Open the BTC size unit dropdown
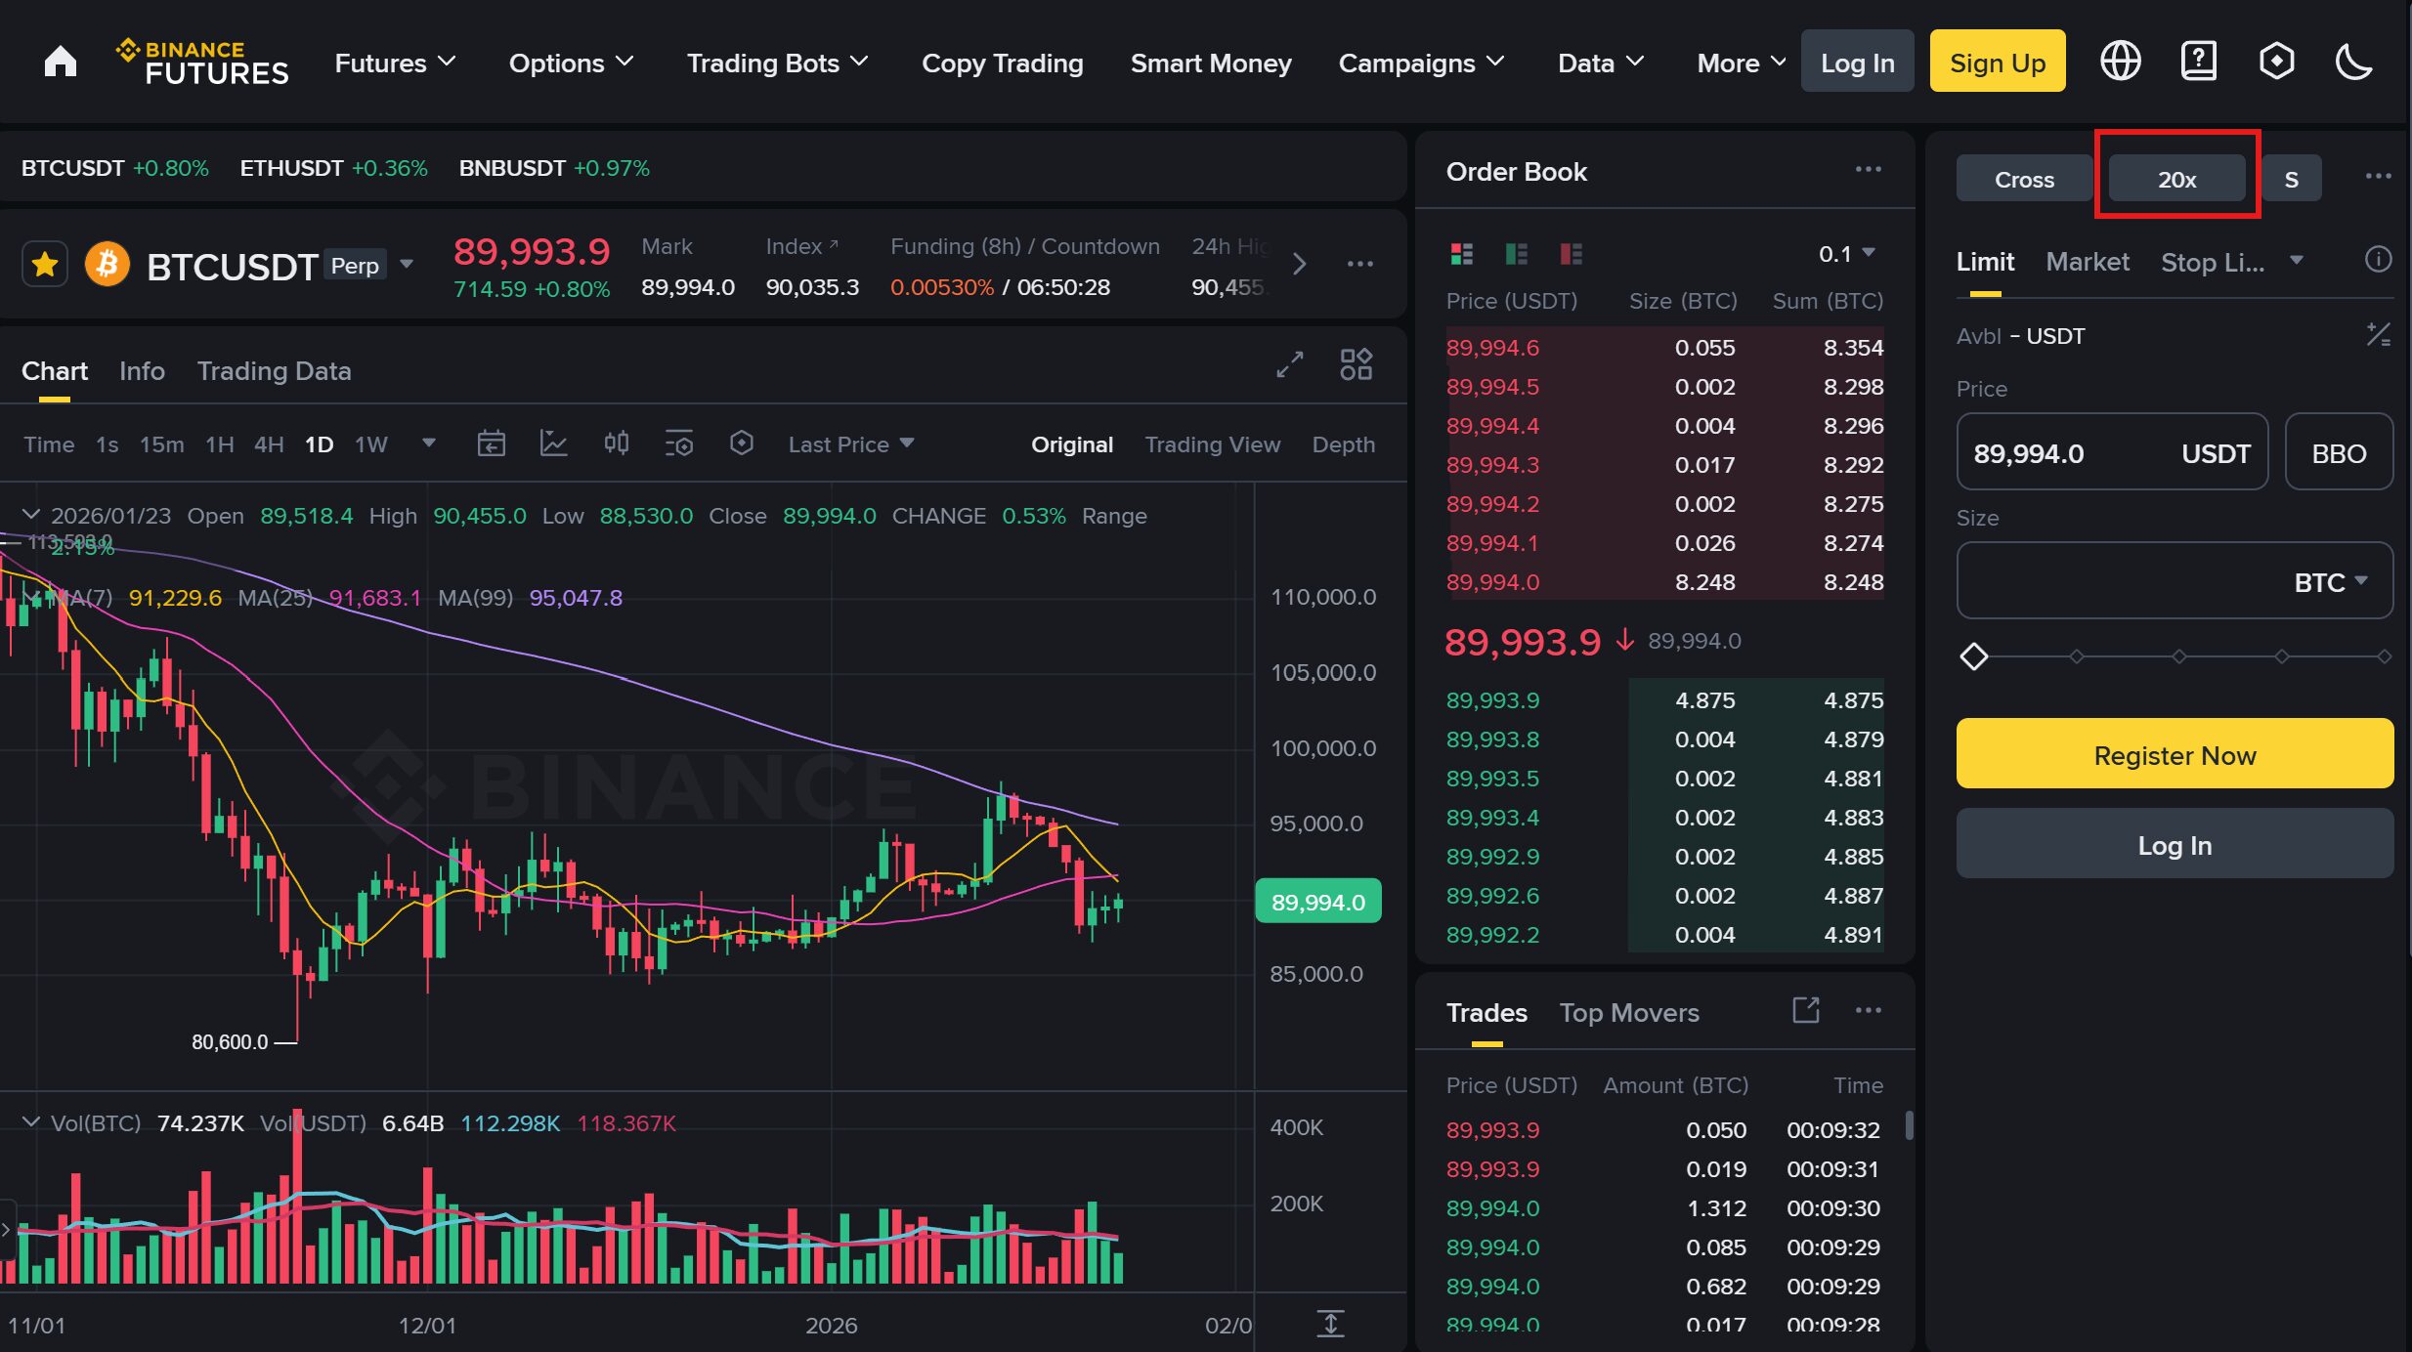 [2331, 580]
